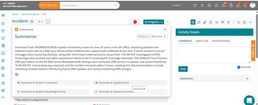
Task: Click the refresh icon in the incident toolbar
Action: pyautogui.click(x=239, y=22)
